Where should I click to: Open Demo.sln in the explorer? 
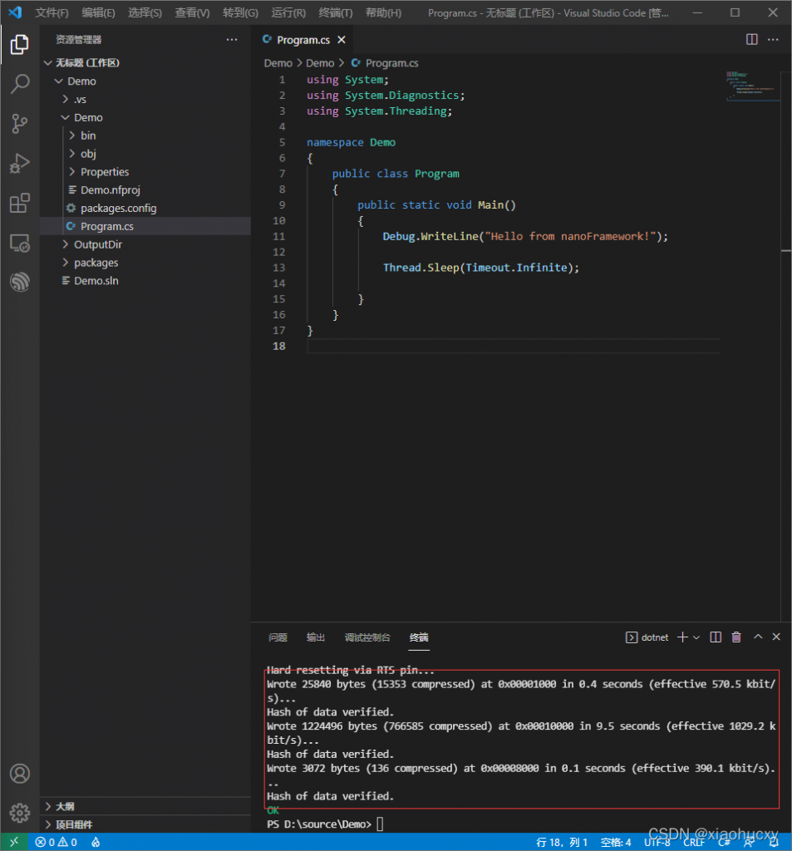96,281
